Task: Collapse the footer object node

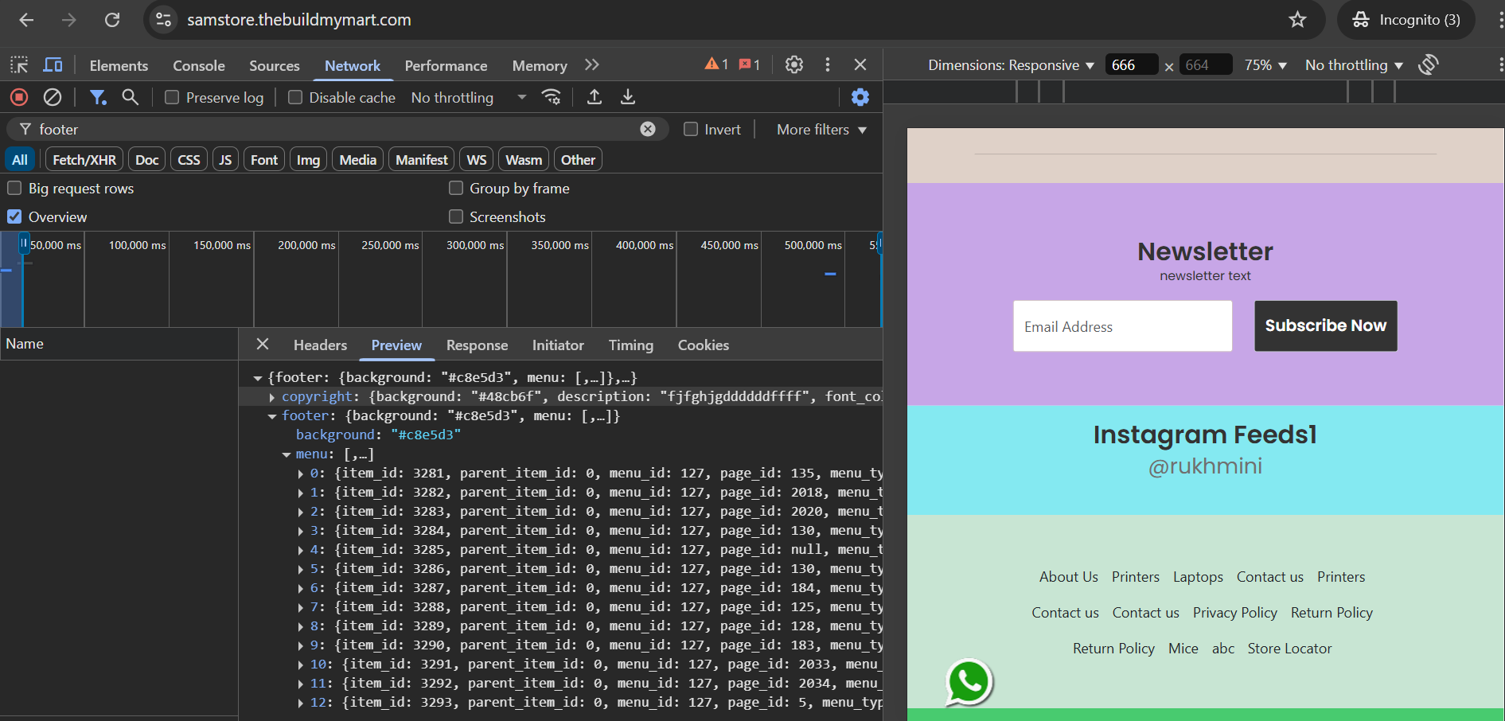Action: [x=272, y=415]
